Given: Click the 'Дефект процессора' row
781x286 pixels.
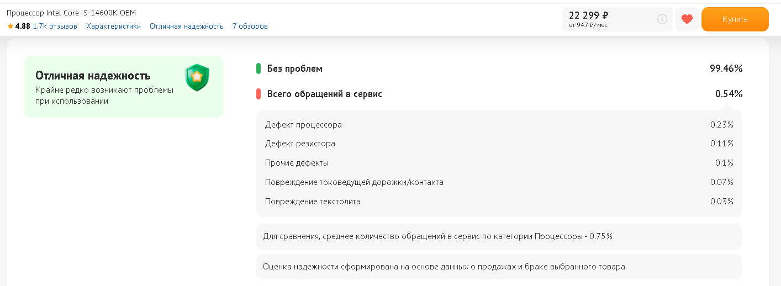Looking at the screenshot, I should tap(499, 125).
